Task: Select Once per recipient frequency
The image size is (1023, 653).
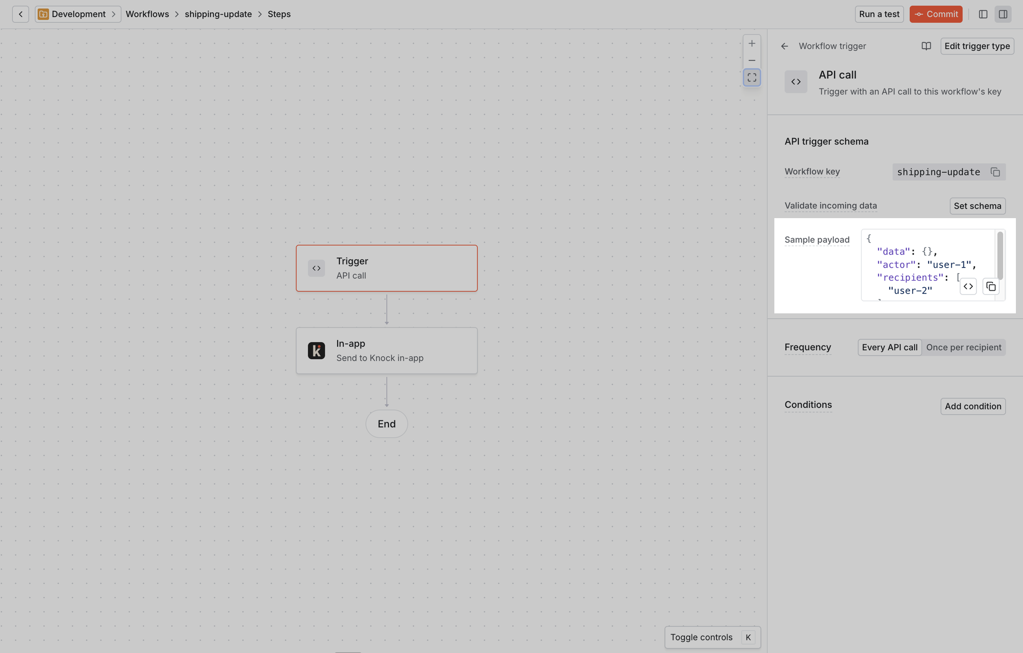Action: coord(964,347)
